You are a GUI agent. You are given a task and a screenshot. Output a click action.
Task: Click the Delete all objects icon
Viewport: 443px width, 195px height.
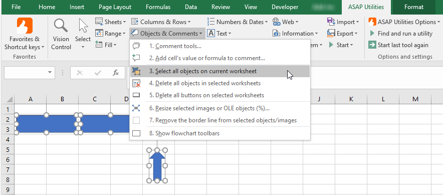click(x=136, y=83)
